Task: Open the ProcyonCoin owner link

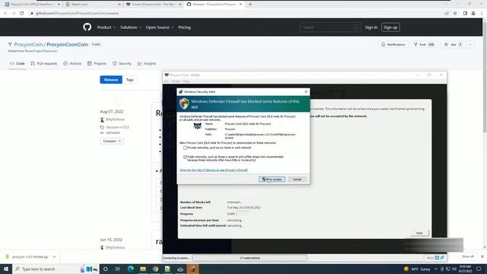Action: [28, 44]
